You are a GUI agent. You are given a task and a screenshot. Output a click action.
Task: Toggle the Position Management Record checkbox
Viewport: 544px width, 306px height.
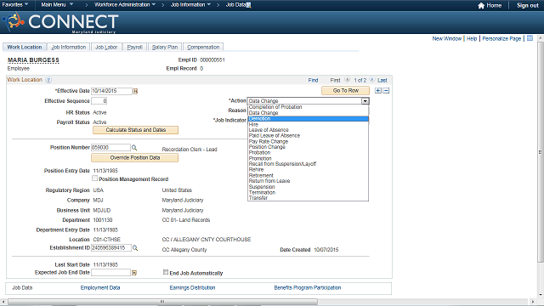pos(94,178)
